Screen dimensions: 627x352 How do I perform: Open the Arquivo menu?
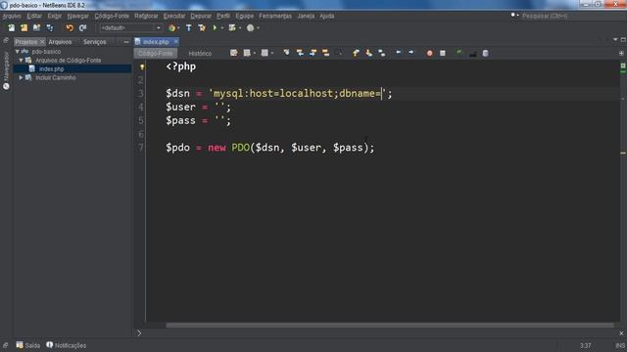12,16
